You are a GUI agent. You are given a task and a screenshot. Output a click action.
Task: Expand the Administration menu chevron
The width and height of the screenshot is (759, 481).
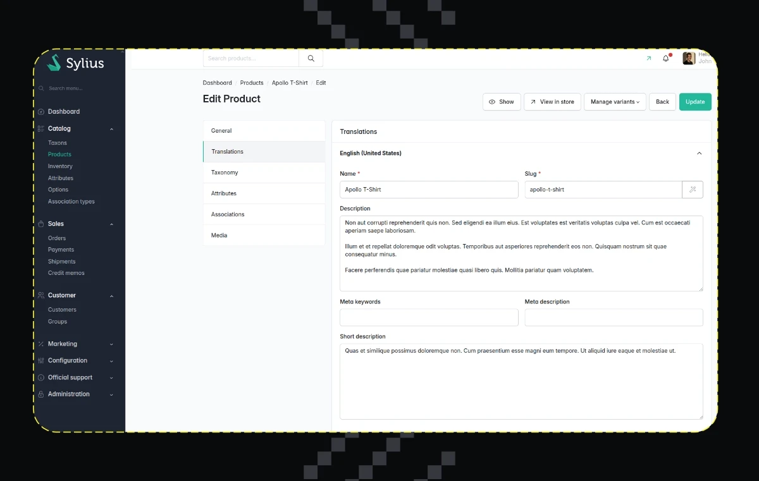(x=112, y=394)
